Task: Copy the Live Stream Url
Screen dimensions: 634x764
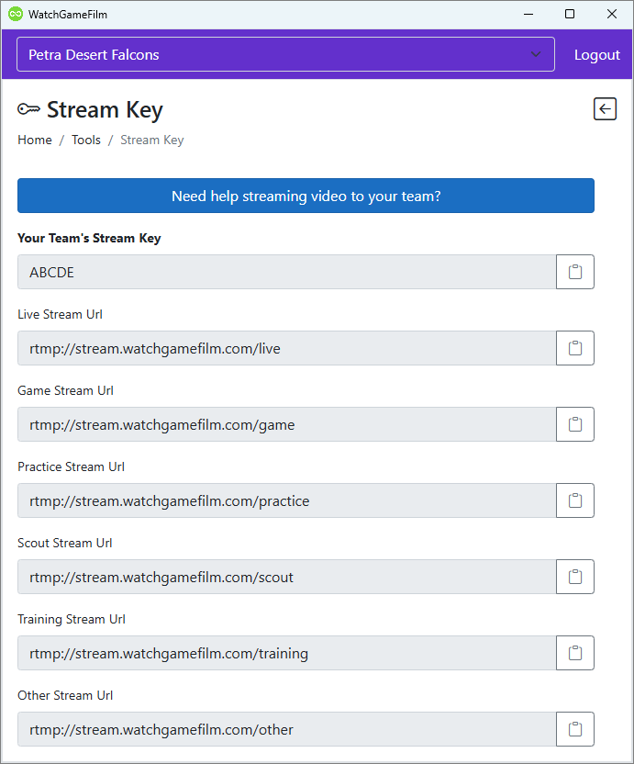Action: pos(575,348)
